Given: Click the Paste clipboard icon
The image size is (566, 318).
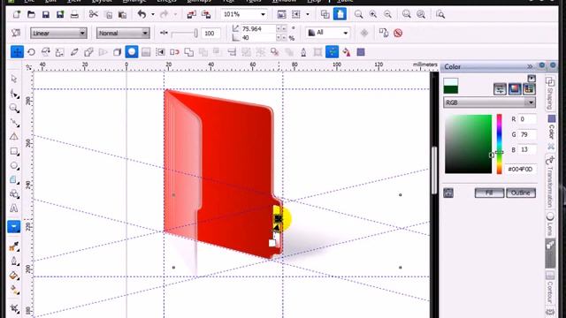Looking at the screenshot, I should (x=122, y=14).
